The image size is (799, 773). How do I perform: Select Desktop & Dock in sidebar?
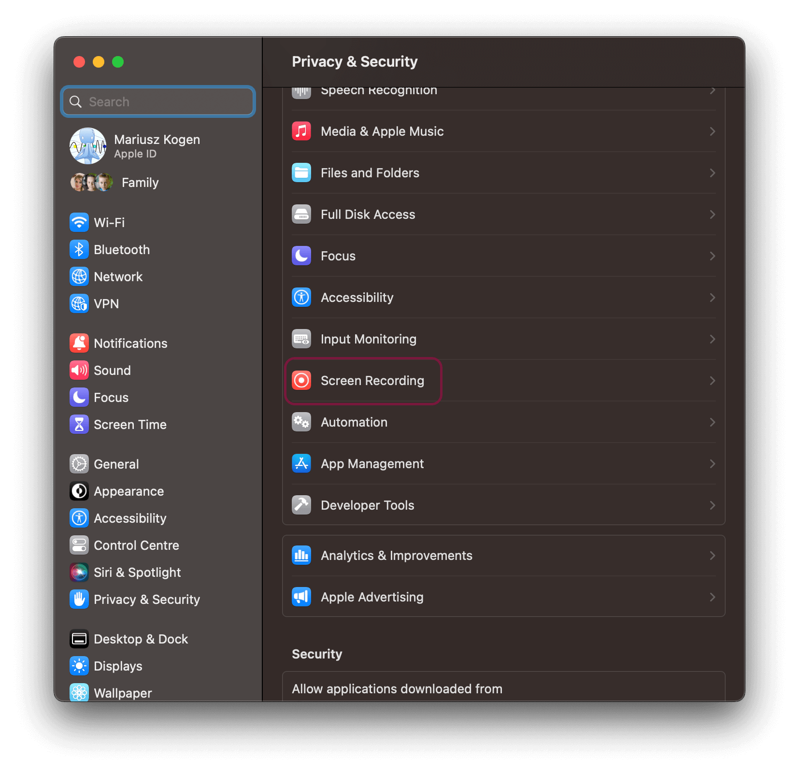140,639
